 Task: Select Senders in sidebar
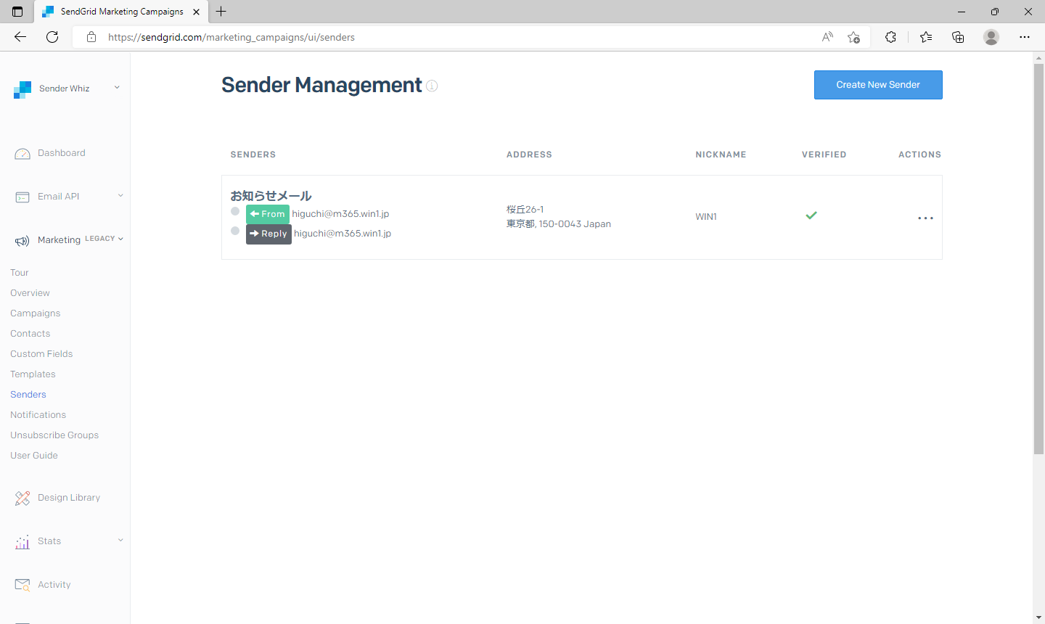coord(28,395)
